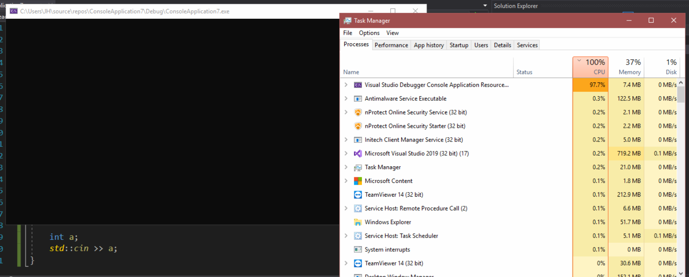Open the Options menu in Task Manager

coord(369,33)
